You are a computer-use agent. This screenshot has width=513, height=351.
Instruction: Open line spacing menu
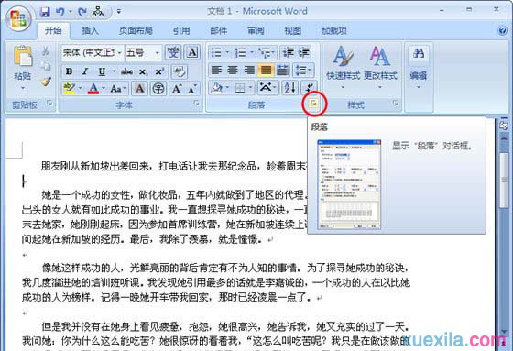point(303,70)
